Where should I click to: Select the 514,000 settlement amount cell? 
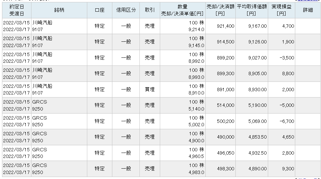220,105
